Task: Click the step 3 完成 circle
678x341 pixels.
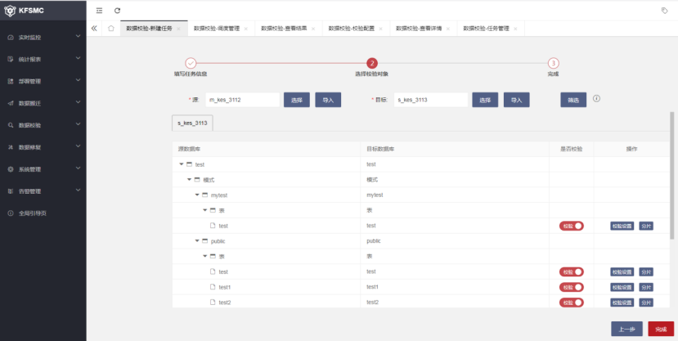Action: click(554, 63)
